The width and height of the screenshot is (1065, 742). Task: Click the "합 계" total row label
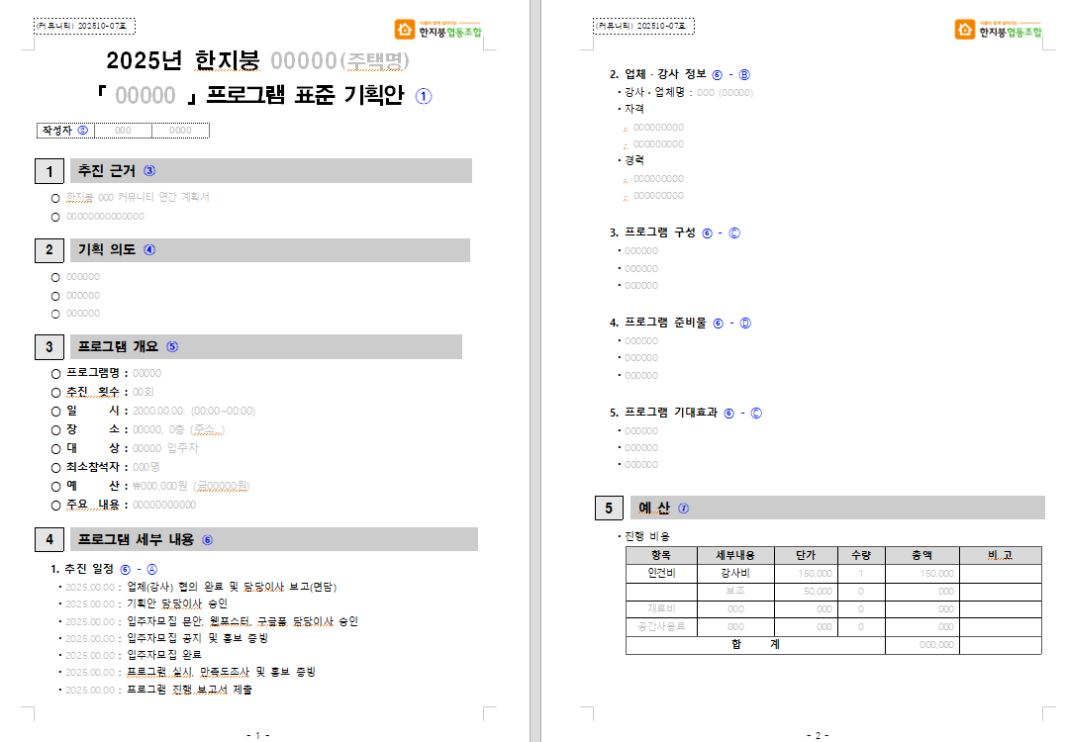pos(755,645)
